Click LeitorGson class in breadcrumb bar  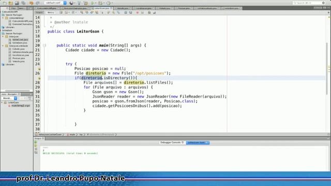pyautogui.click(x=50, y=134)
